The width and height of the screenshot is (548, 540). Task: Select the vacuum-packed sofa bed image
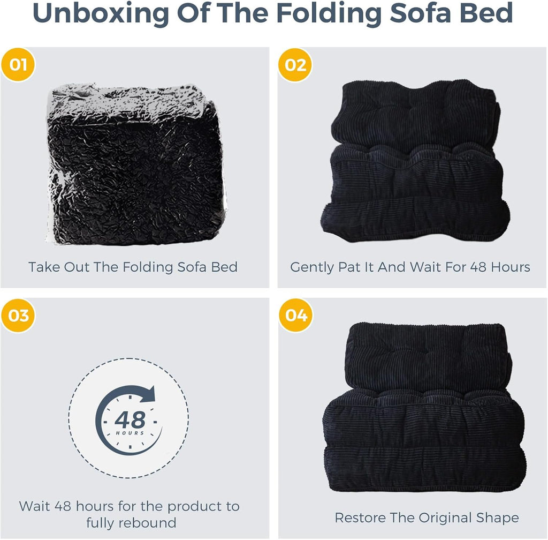point(136,164)
